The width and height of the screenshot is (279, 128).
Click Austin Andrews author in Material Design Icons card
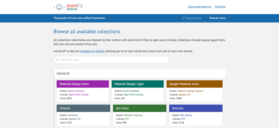76,91
